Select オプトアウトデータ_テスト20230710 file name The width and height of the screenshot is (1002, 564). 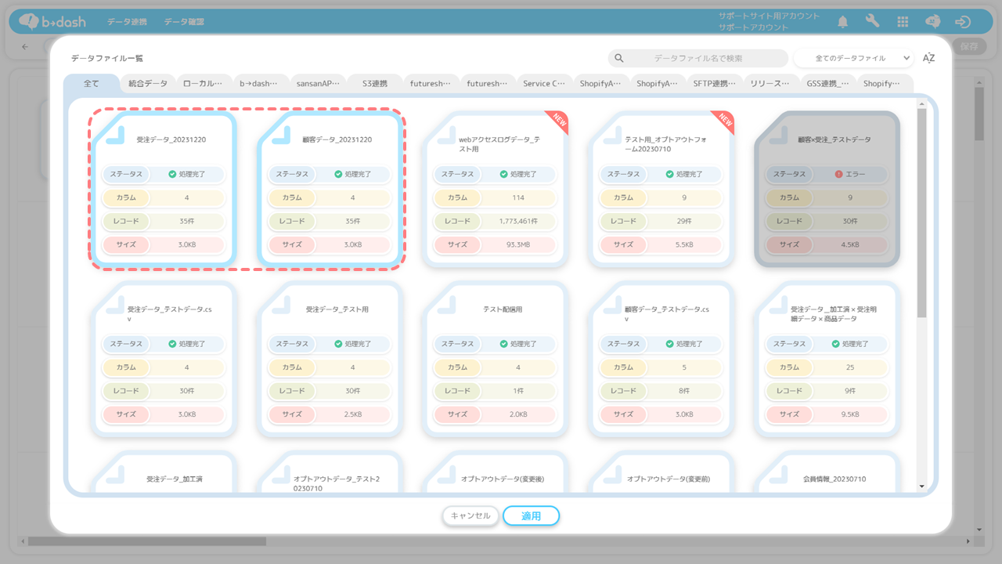coord(337,483)
